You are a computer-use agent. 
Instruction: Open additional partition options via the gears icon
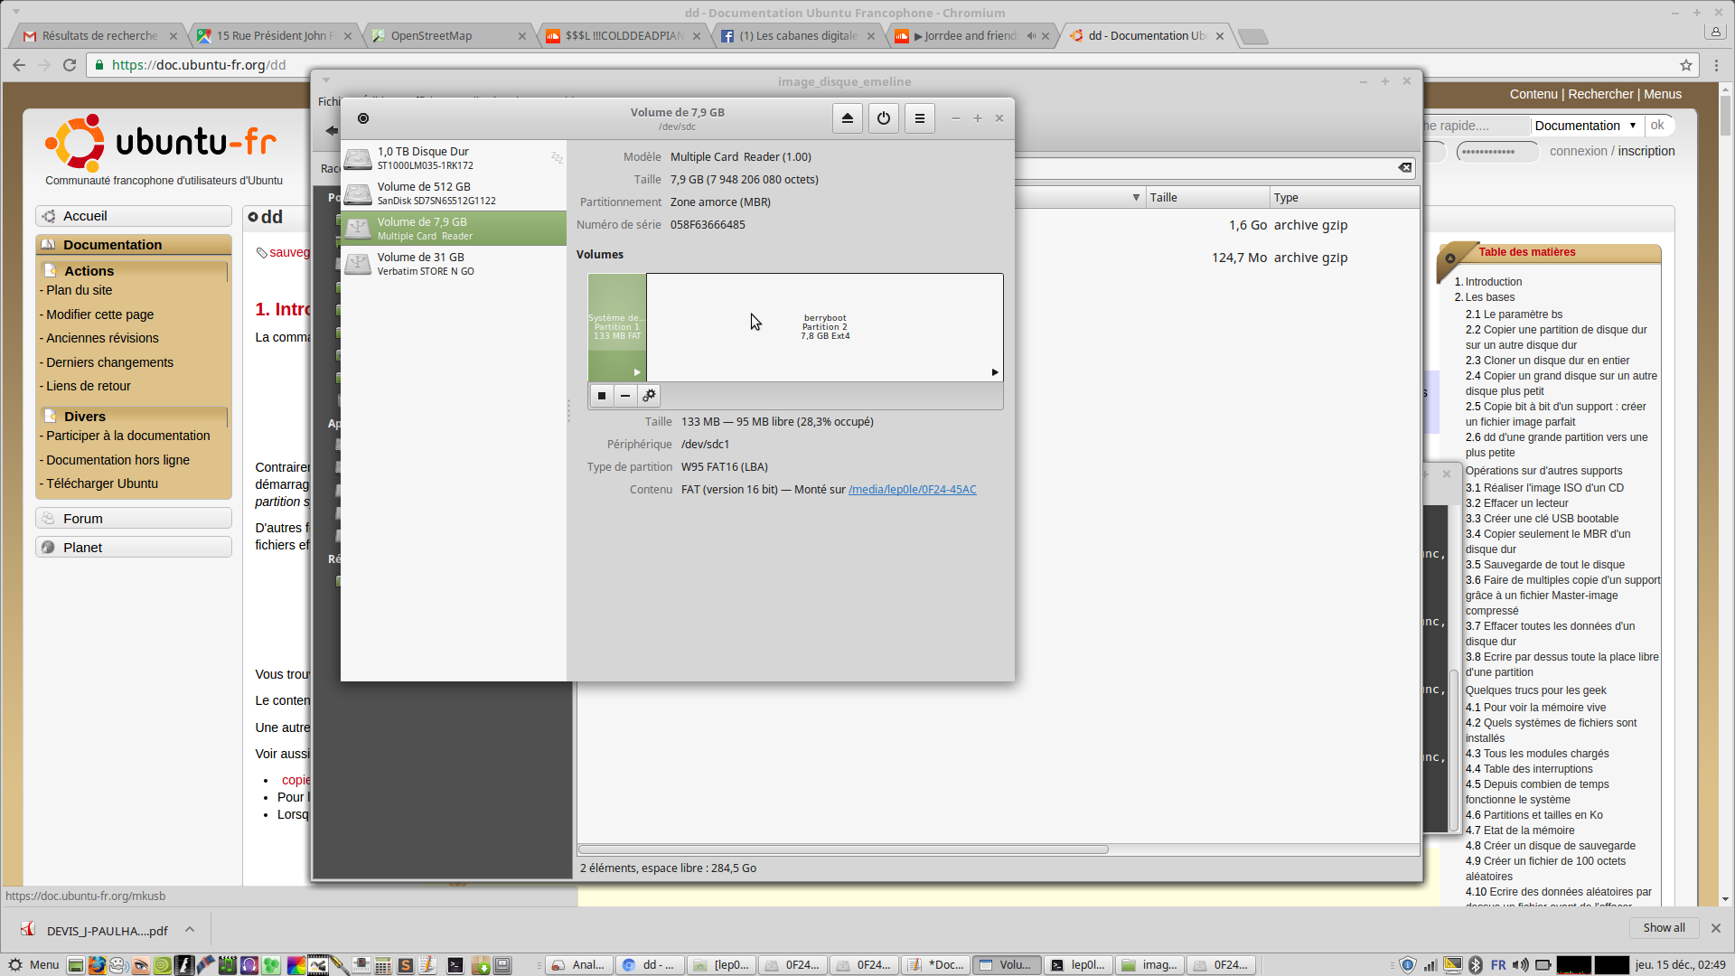[x=649, y=396]
